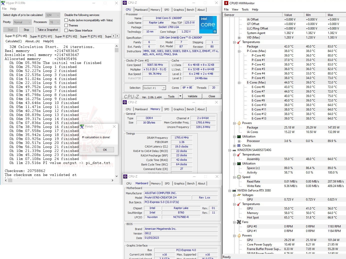Expand the Clocks tree node
346x259 pixels.
click(234, 145)
